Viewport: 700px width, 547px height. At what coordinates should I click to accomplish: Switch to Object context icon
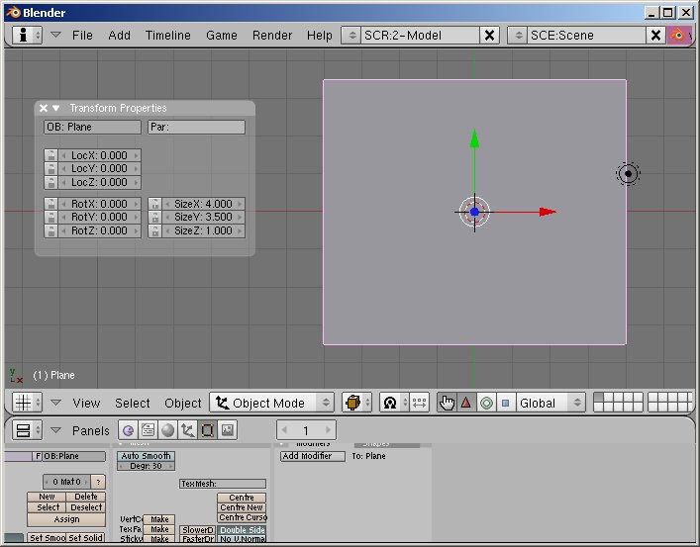click(x=187, y=430)
